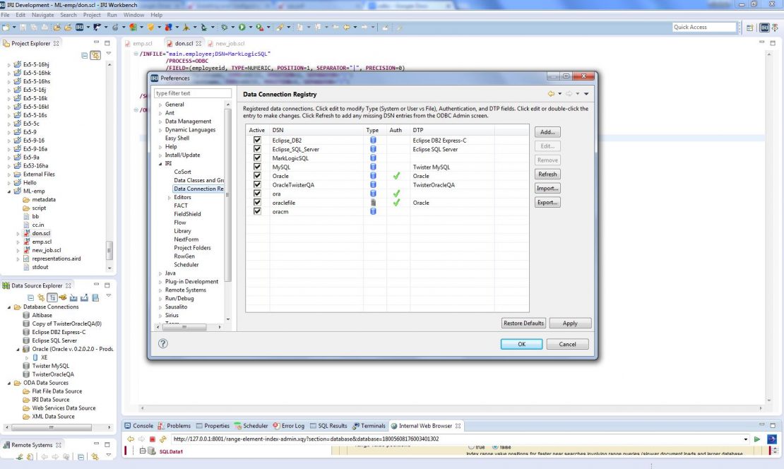Viewport: 784px width, 469px height.
Task: Click the green Run toolbar icon
Action: pyautogui.click(x=242, y=27)
